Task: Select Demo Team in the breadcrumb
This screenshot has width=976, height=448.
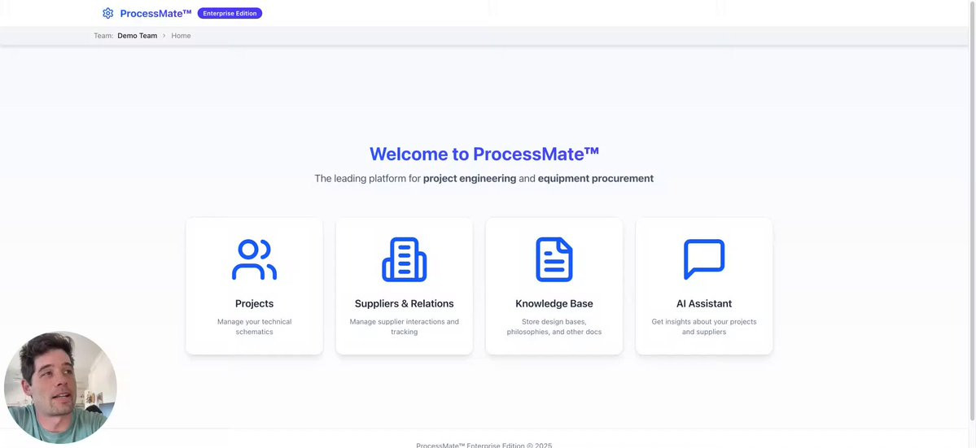Action: (x=137, y=36)
